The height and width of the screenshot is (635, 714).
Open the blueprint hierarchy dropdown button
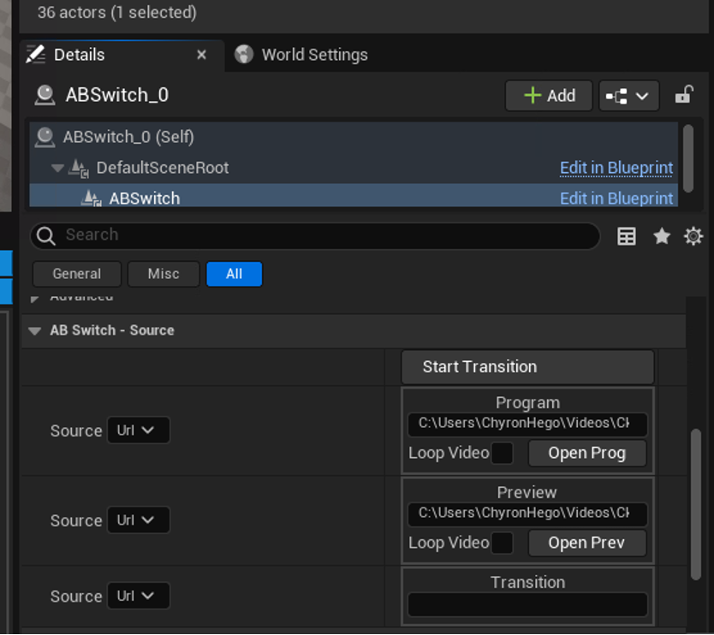pyautogui.click(x=628, y=96)
